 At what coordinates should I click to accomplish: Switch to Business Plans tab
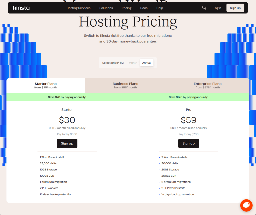(125, 85)
